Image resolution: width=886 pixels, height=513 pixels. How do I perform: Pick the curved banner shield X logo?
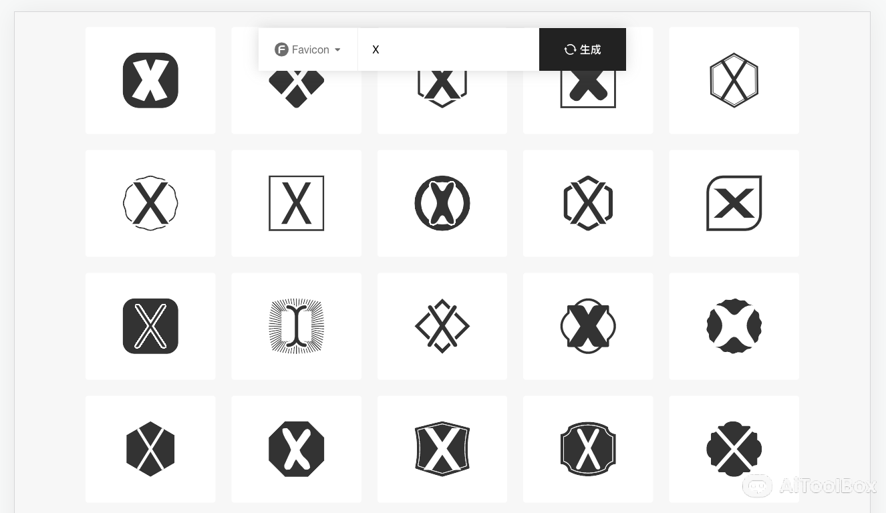[442, 449]
